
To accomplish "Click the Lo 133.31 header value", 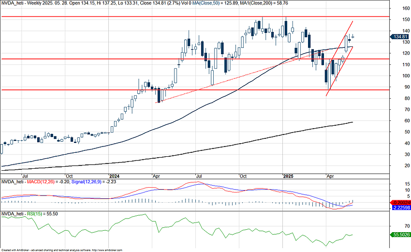I will point(129,3).
